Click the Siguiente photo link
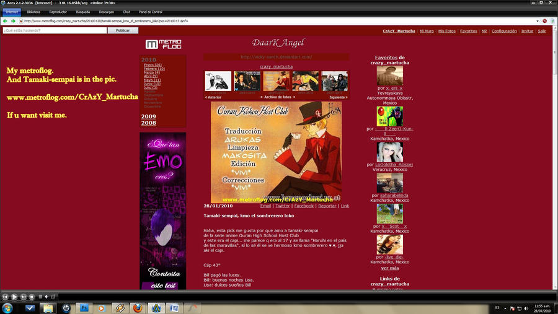 click(x=339, y=97)
